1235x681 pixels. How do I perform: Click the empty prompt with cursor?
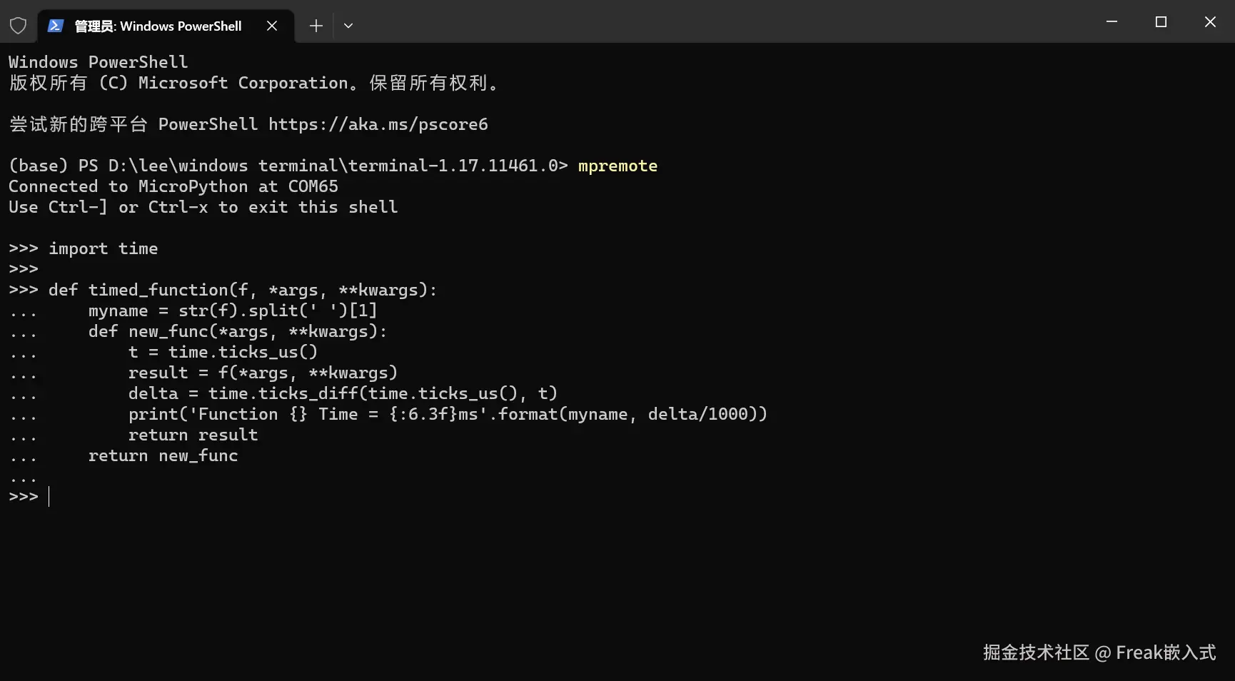(x=29, y=497)
